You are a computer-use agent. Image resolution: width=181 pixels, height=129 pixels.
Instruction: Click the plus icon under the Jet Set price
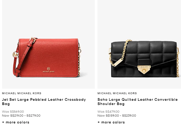coord(3,122)
